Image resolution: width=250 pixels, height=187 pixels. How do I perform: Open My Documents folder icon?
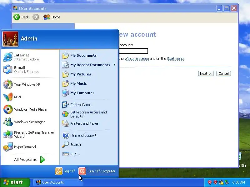point(65,55)
